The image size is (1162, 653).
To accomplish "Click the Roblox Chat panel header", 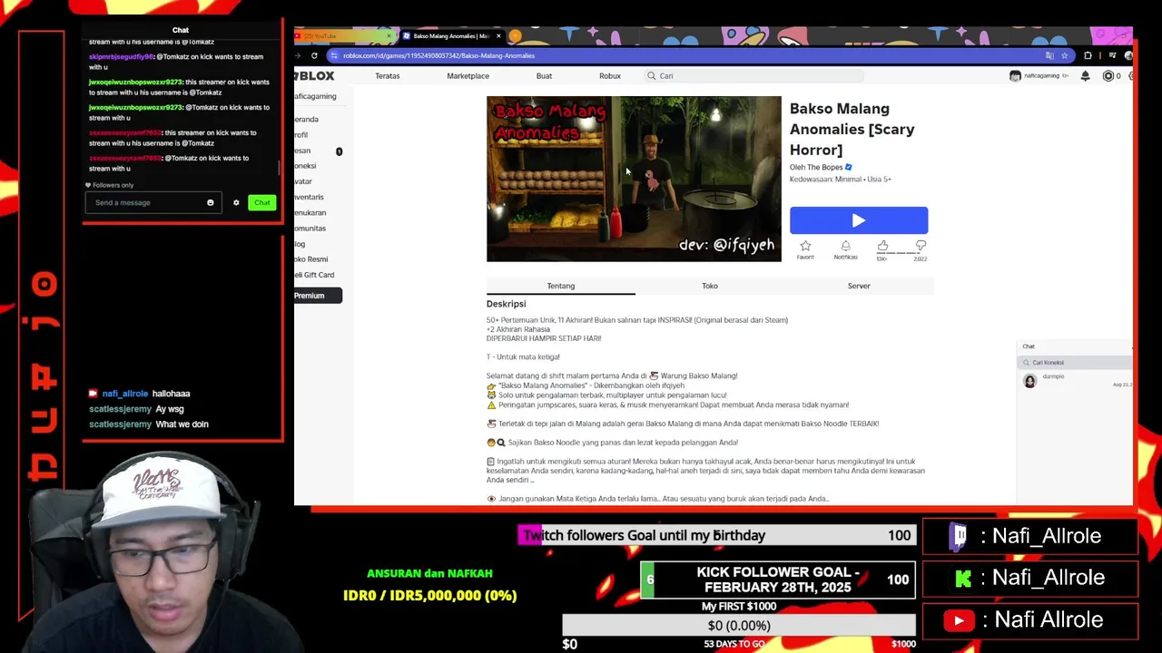I will pos(1075,346).
